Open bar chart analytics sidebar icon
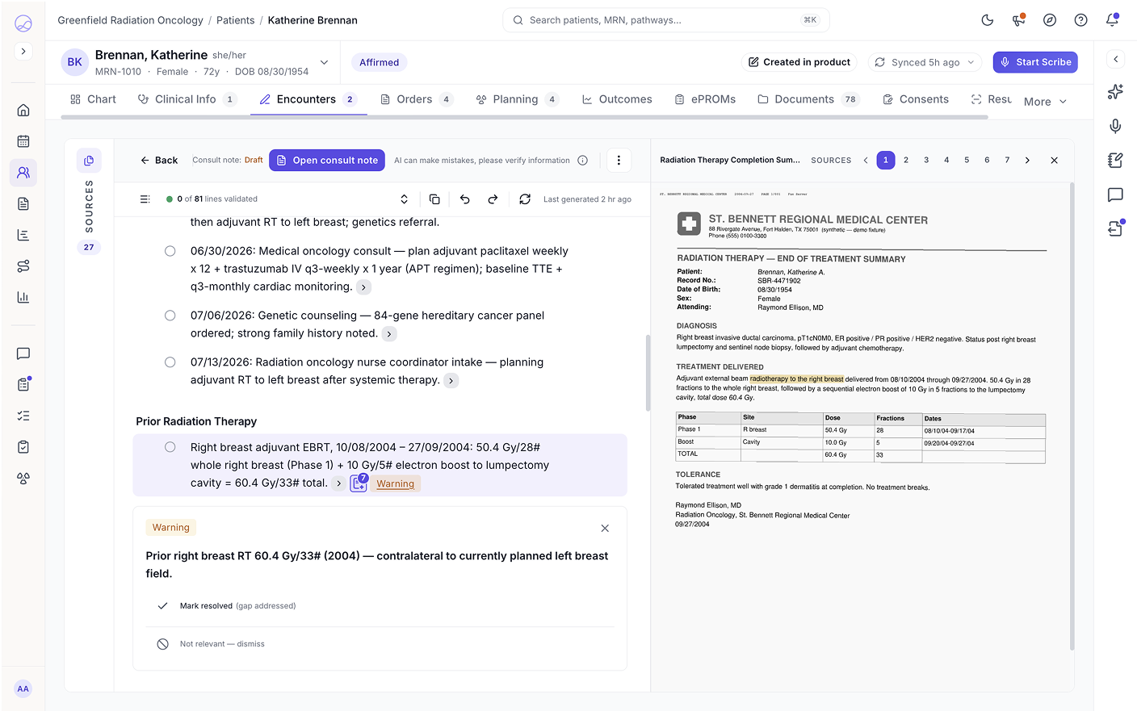The image size is (1137, 711). pos(23,297)
